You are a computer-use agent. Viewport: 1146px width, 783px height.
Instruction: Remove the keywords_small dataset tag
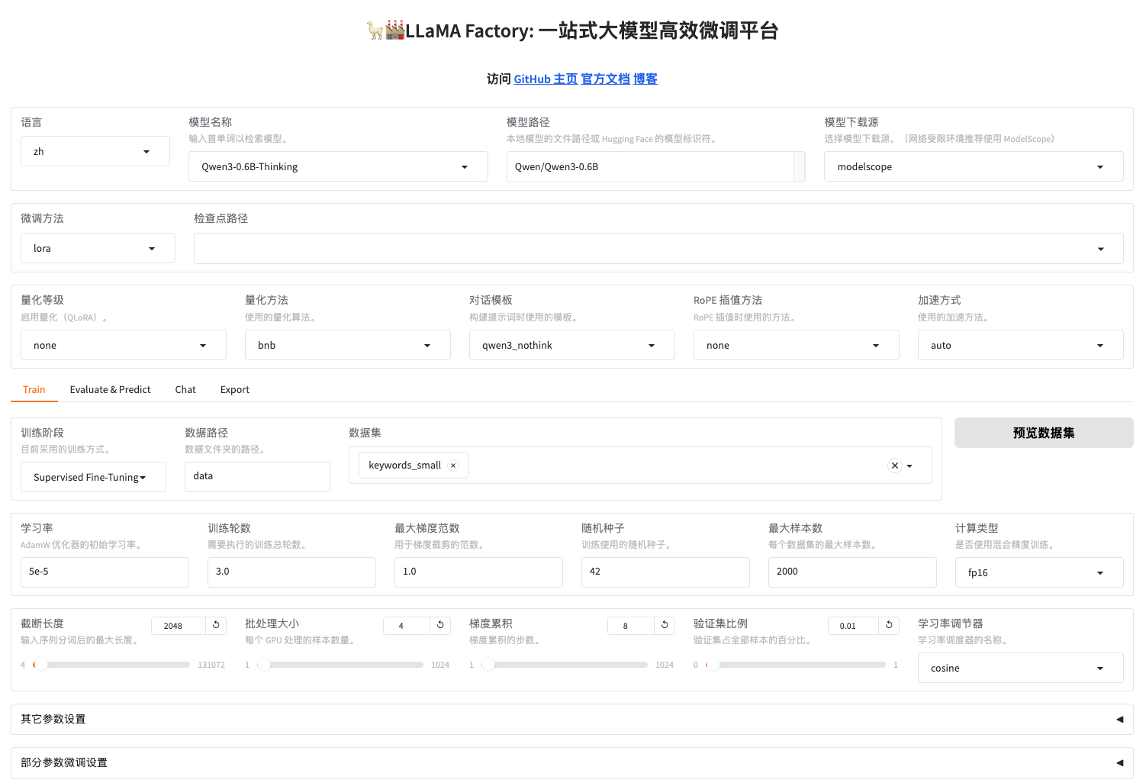tap(453, 466)
